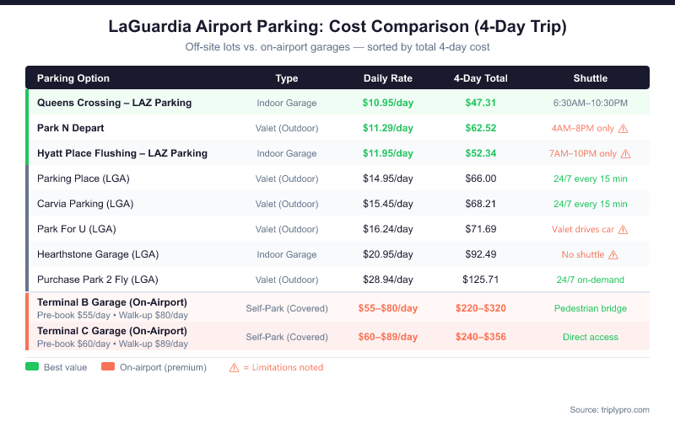Click Terminal B Garage (On-Airport) entry
This screenshot has width=675, height=421.
[112, 302]
